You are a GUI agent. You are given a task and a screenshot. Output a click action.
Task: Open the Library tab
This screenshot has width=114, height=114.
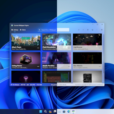click(x=15, y=30)
